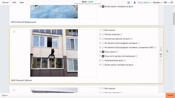Open the blue ice photo thumbnail
Screen dimensions: 175x98
point(54,12)
